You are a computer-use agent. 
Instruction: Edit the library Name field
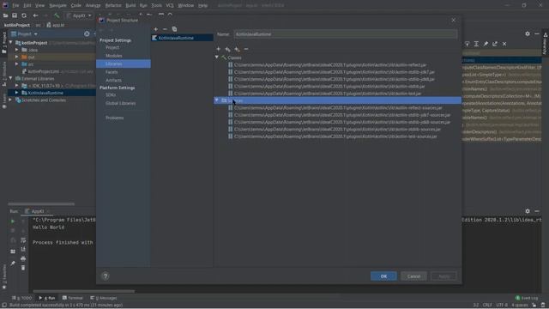(345, 34)
